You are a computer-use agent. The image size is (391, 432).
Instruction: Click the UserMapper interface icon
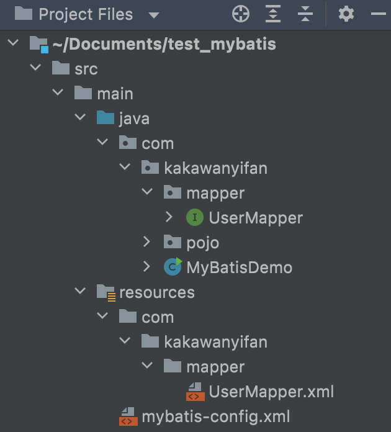pyautogui.click(x=195, y=218)
